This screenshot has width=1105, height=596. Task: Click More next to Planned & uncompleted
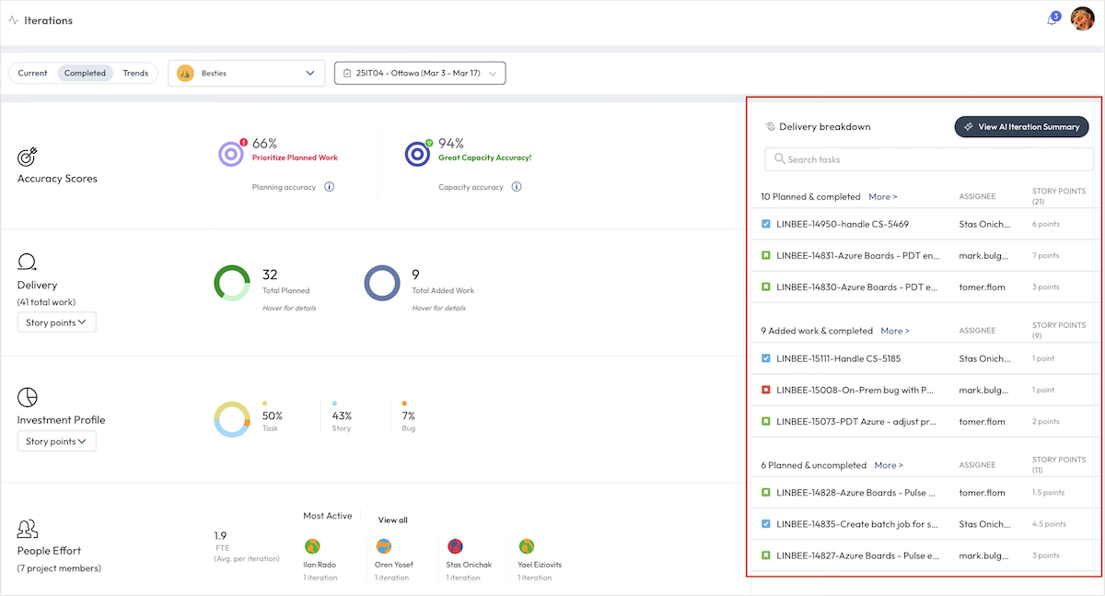click(889, 465)
